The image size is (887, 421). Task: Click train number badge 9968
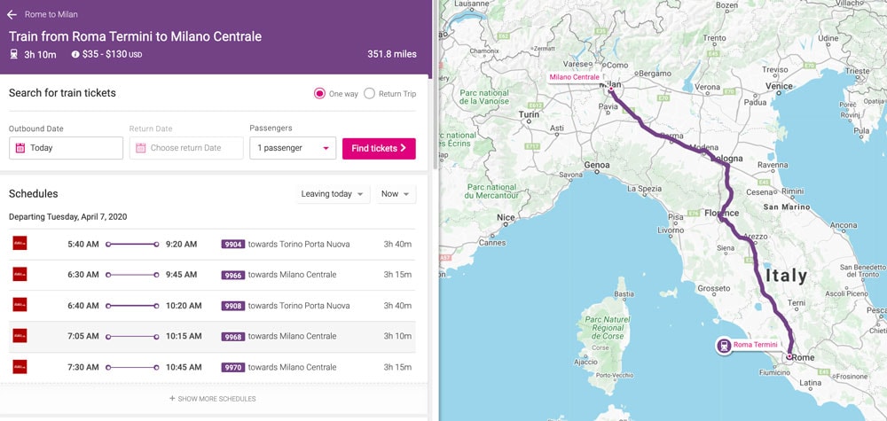tap(233, 337)
